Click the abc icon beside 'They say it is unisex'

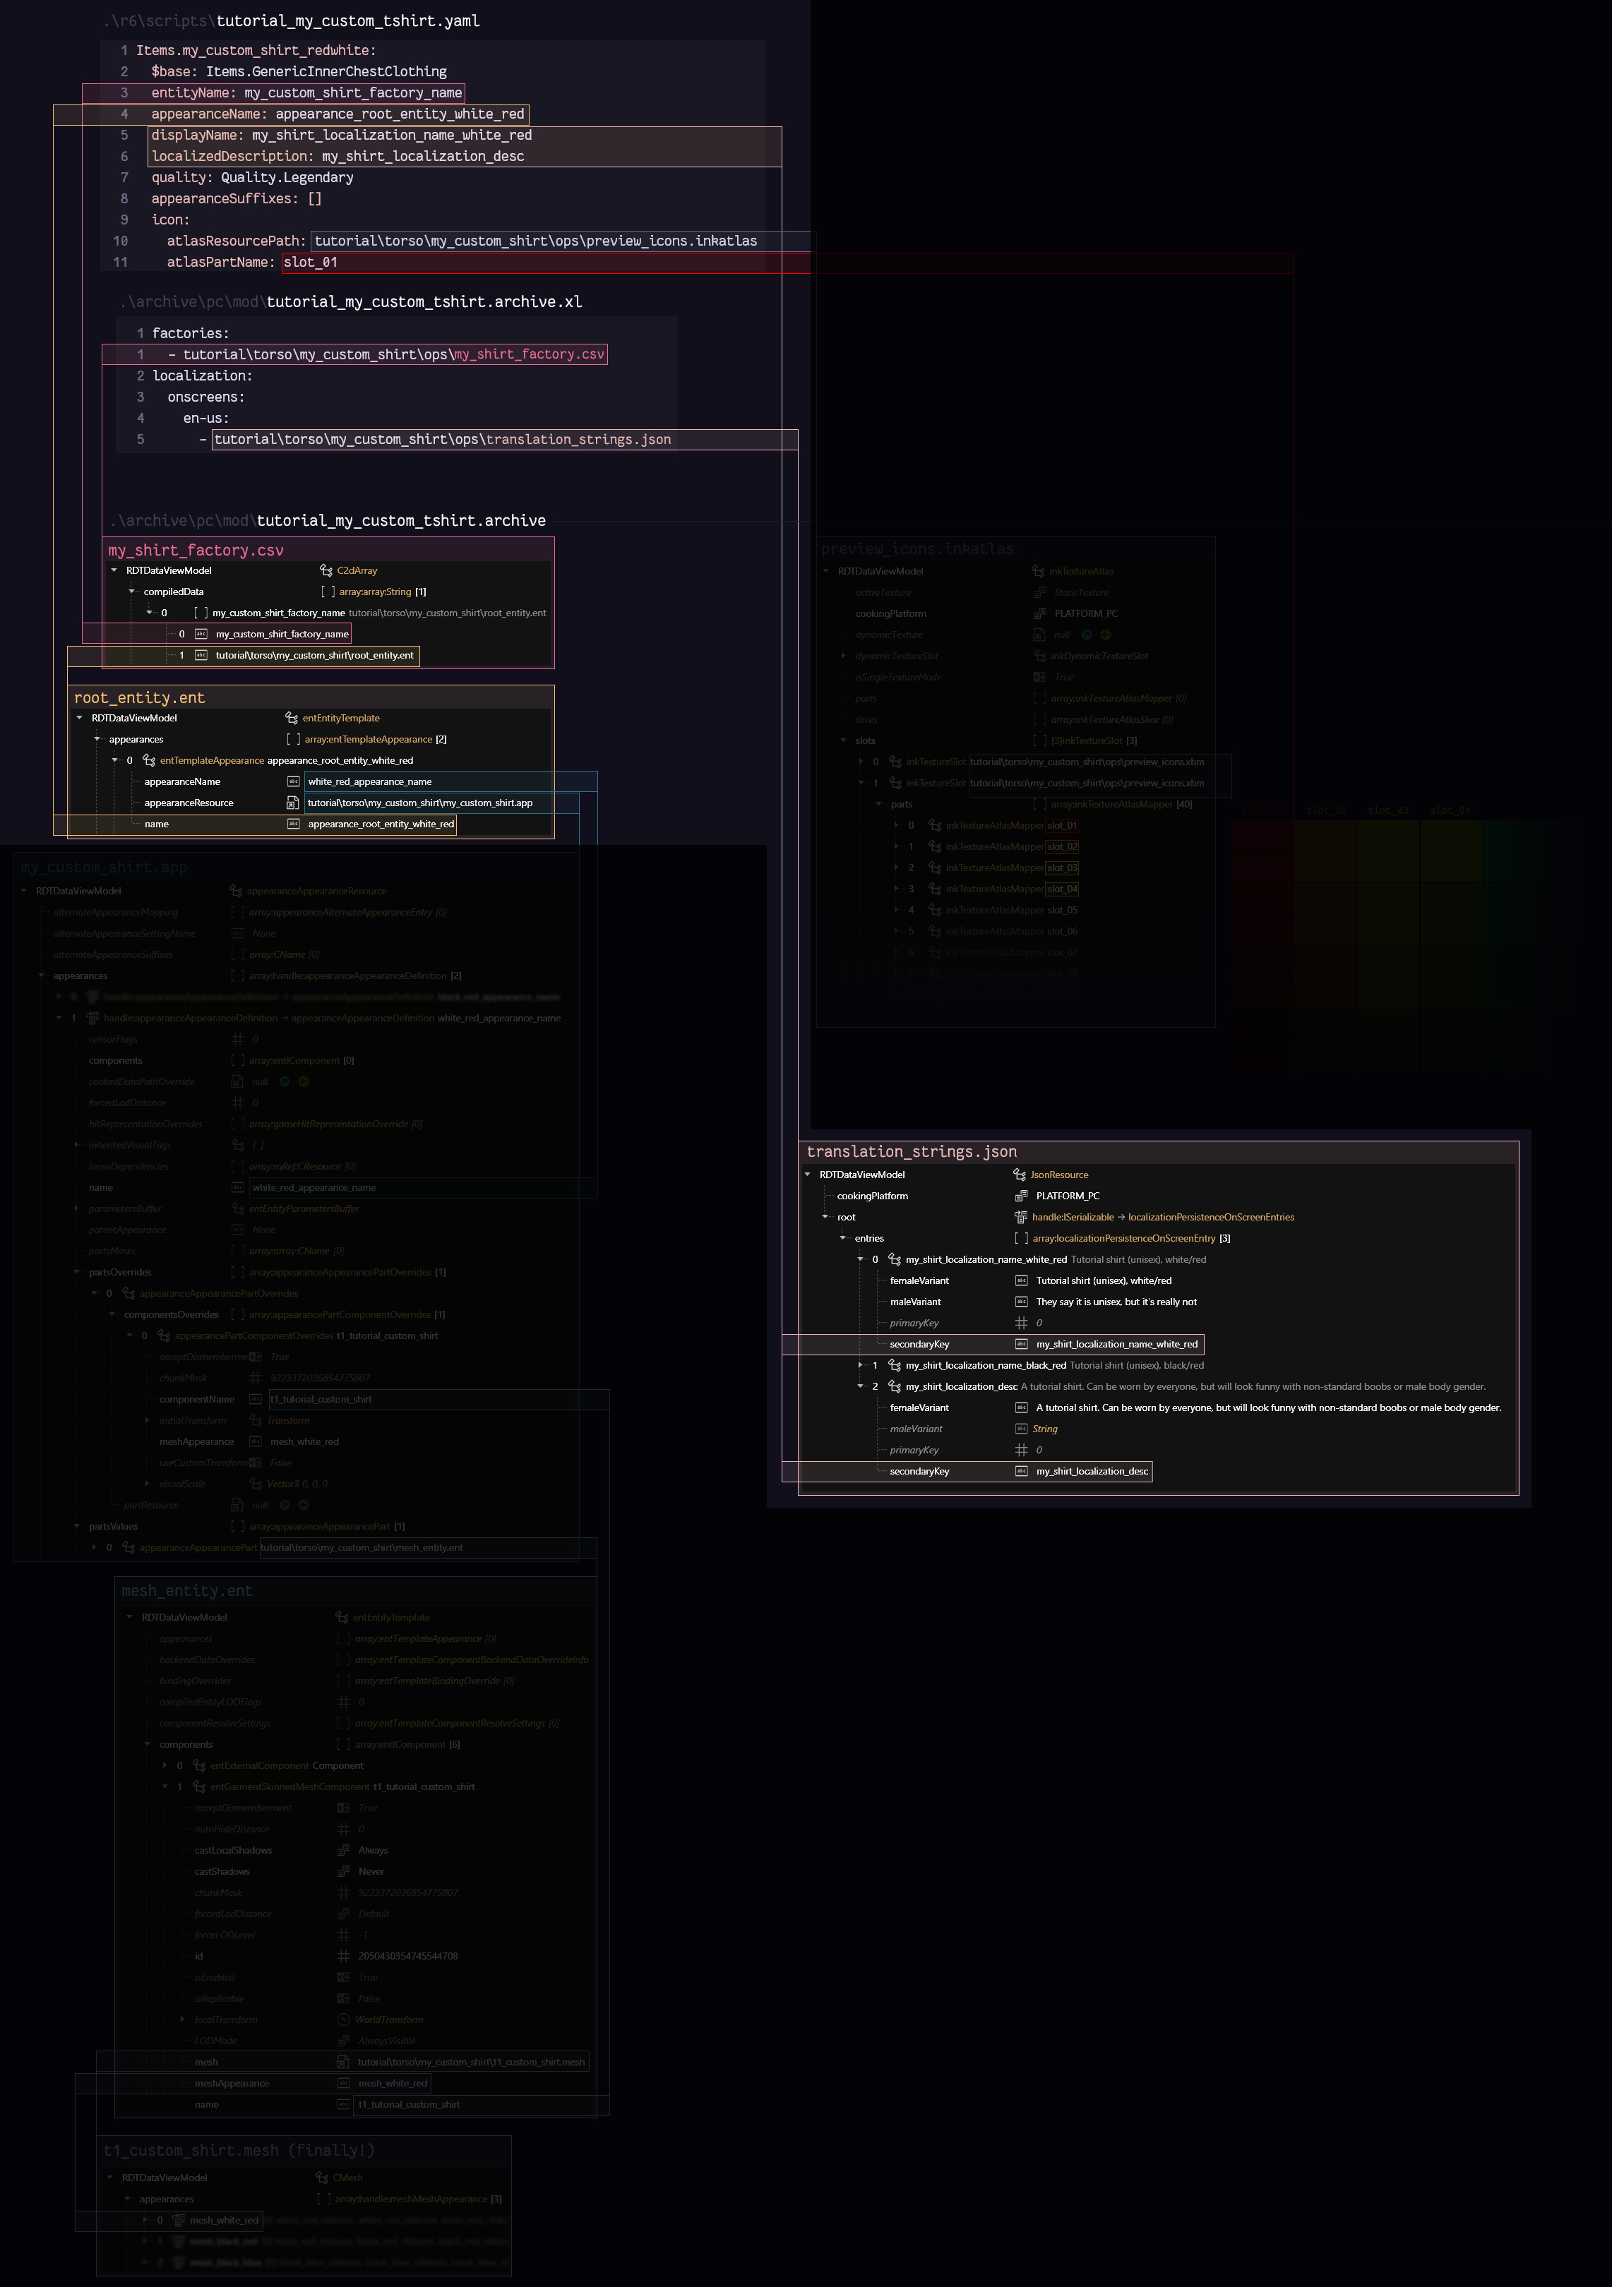pos(1021,1302)
